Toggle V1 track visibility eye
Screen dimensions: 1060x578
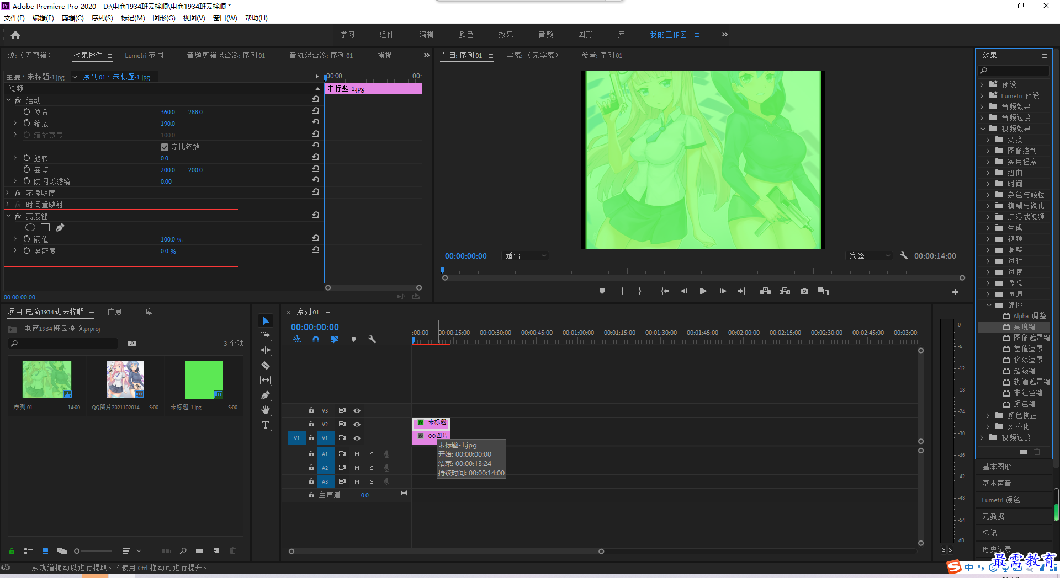tap(357, 438)
